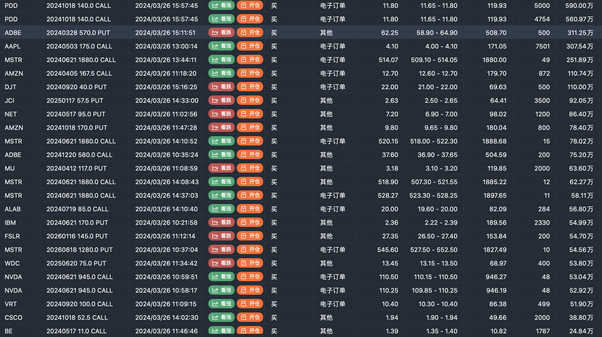Click the 看涨 badge in the NVDA 10:59:51 row
602x337 pixels.
[221, 277]
